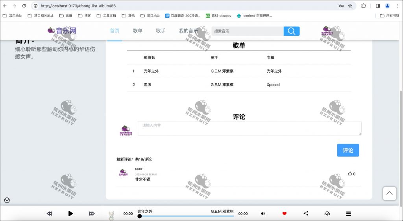Click the comment textarea 请输入内容

(x=250, y=128)
